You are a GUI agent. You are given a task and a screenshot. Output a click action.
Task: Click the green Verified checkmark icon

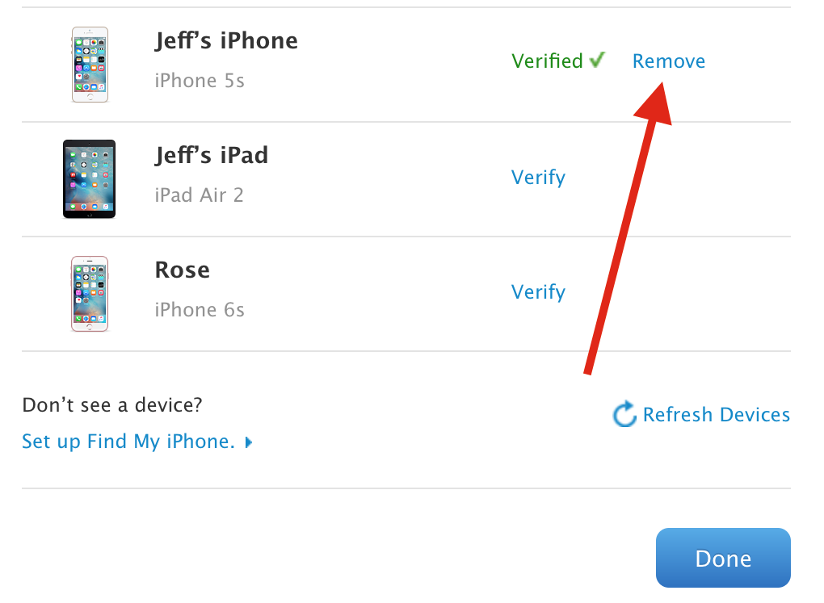coord(598,60)
